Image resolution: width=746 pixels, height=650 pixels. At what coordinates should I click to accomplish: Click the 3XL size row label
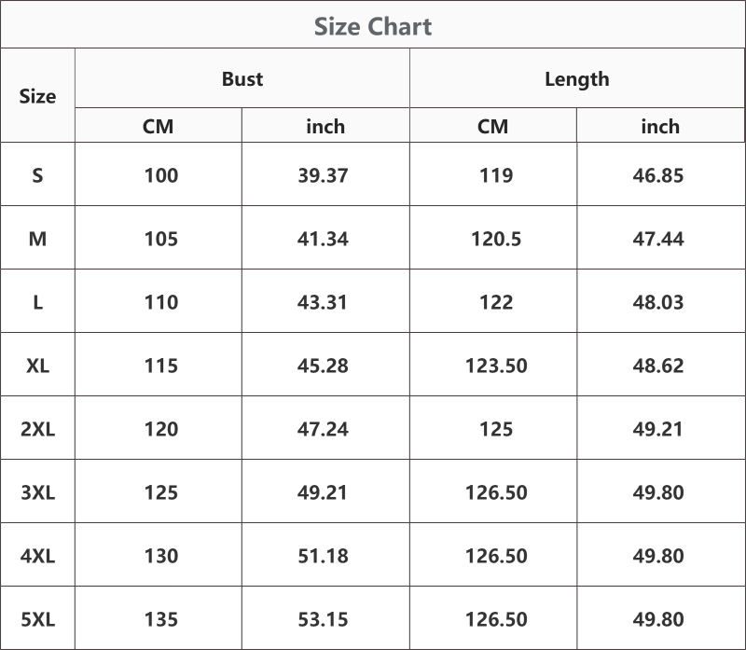pyautogui.click(x=37, y=492)
